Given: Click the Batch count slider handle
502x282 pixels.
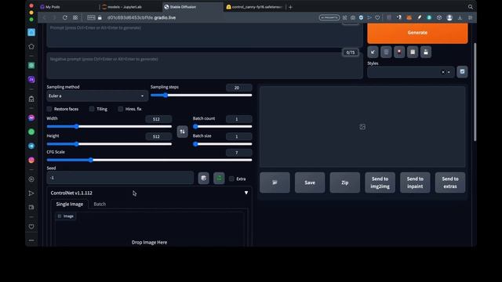Looking at the screenshot, I should coord(195,126).
